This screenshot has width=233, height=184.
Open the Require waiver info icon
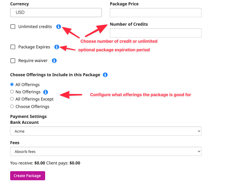(54, 61)
